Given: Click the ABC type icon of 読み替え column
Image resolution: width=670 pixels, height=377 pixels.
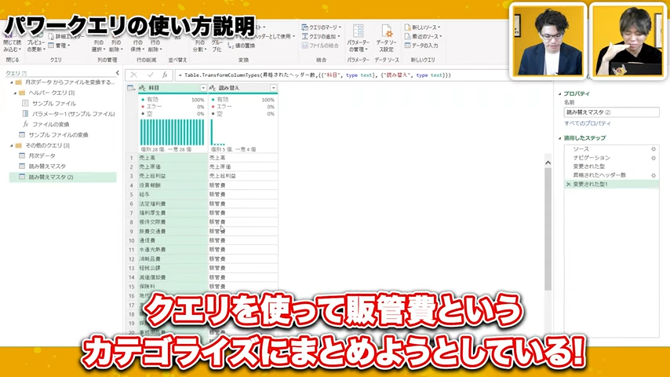Looking at the screenshot, I should pyautogui.click(x=213, y=88).
